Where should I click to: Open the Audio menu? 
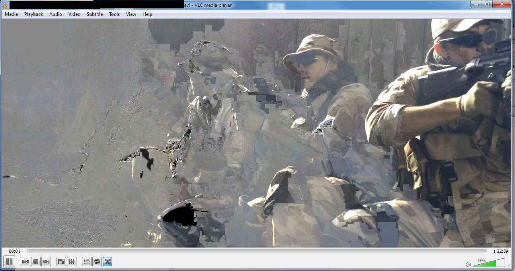(x=56, y=14)
